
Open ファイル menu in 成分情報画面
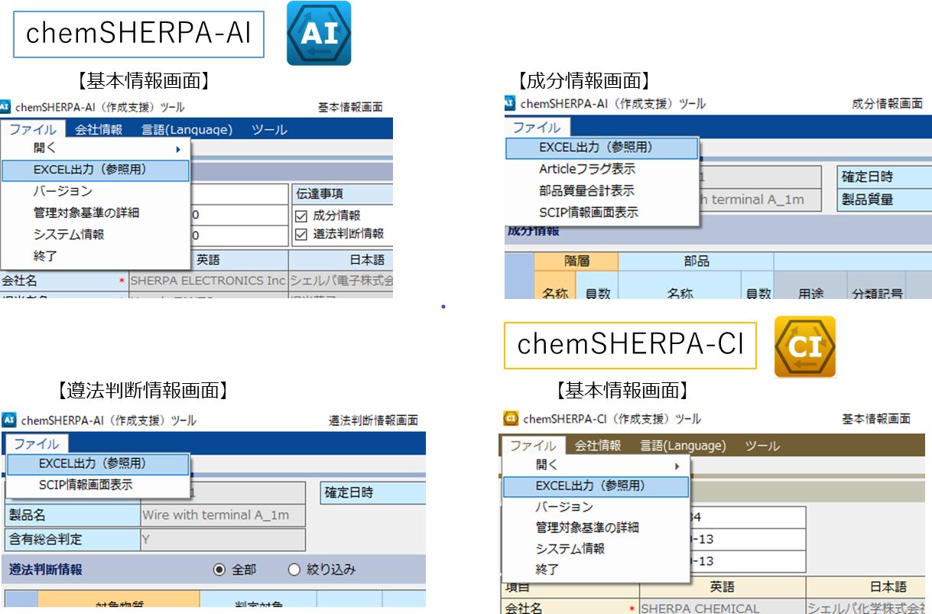[x=537, y=127]
